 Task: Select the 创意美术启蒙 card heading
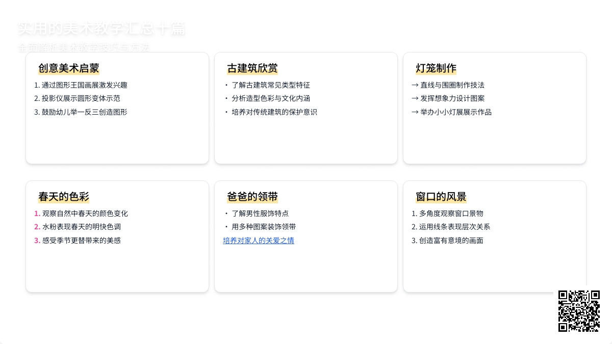click(x=69, y=68)
